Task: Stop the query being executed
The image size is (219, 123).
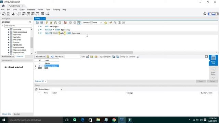Action: (60, 23)
